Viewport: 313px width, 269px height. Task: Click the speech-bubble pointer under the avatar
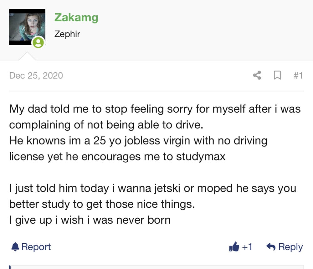click(x=27, y=56)
